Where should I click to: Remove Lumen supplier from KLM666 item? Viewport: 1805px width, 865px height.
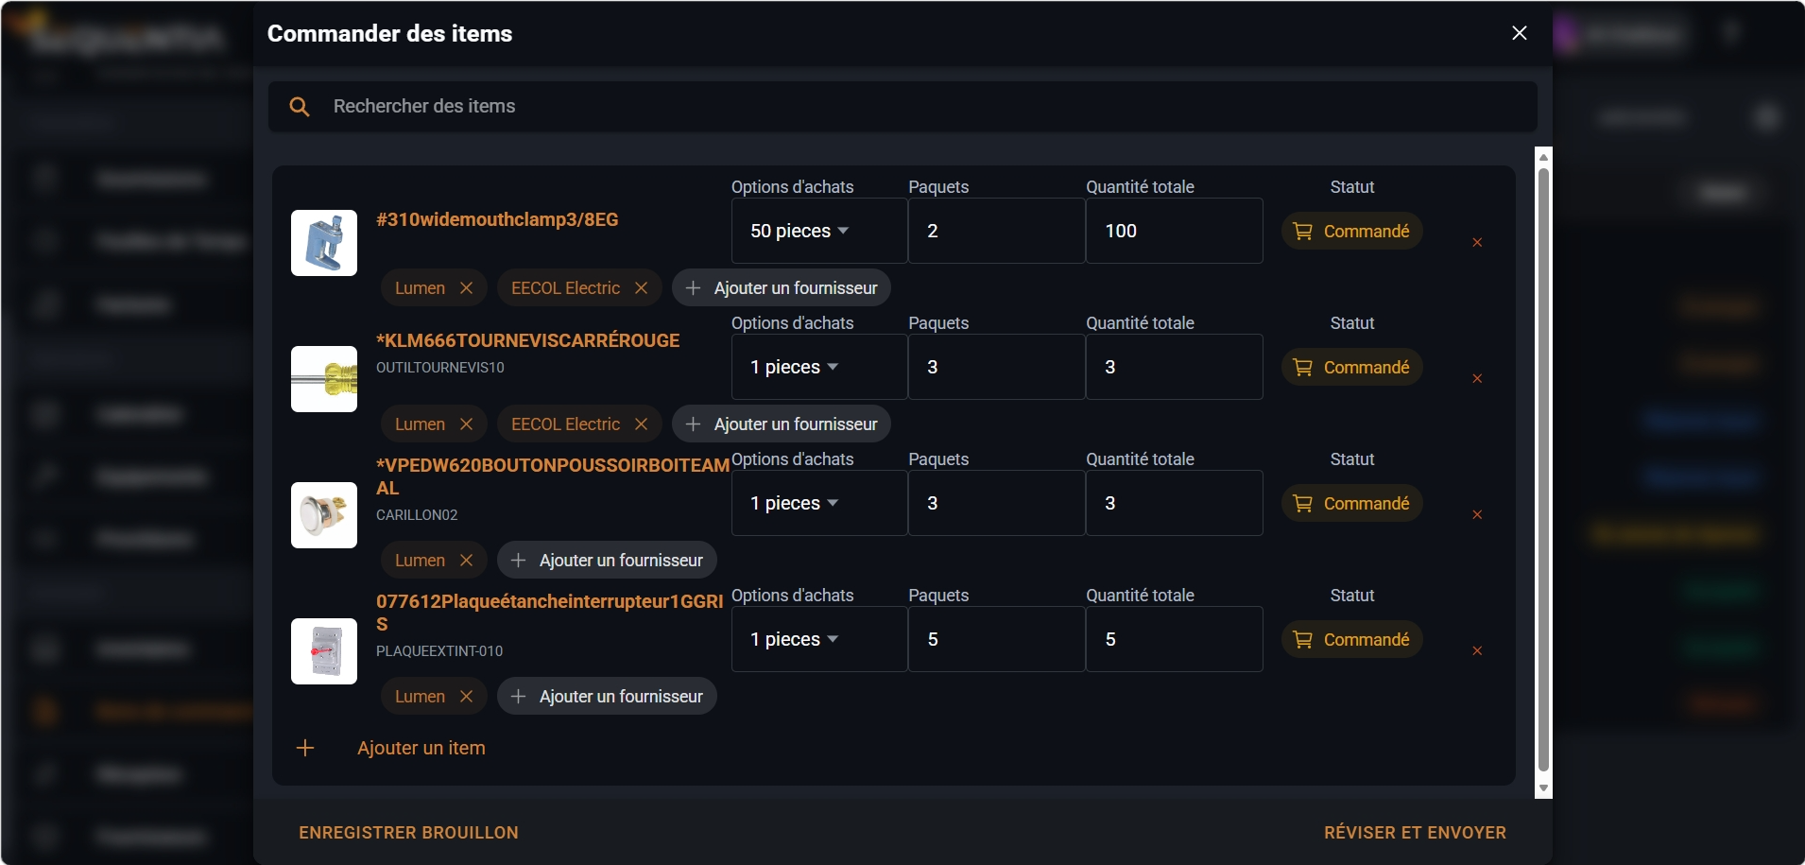point(466,424)
